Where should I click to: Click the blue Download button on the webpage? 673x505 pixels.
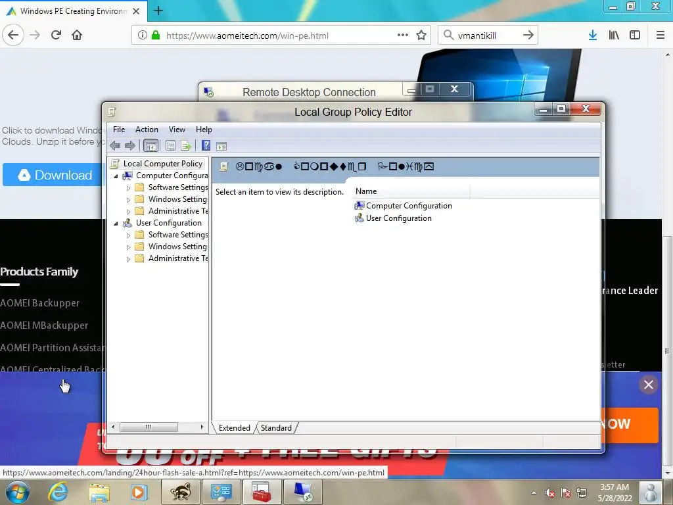click(x=54, y=175)
